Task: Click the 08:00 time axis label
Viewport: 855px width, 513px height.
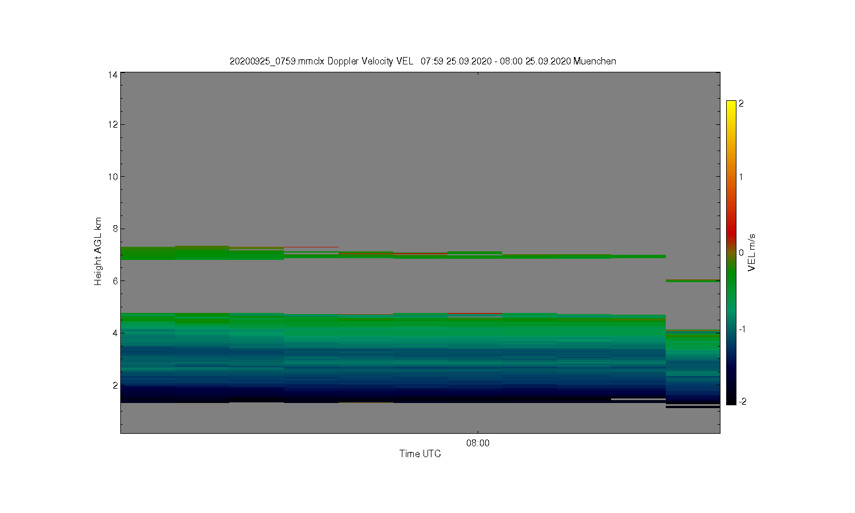Action: point(478,443)
